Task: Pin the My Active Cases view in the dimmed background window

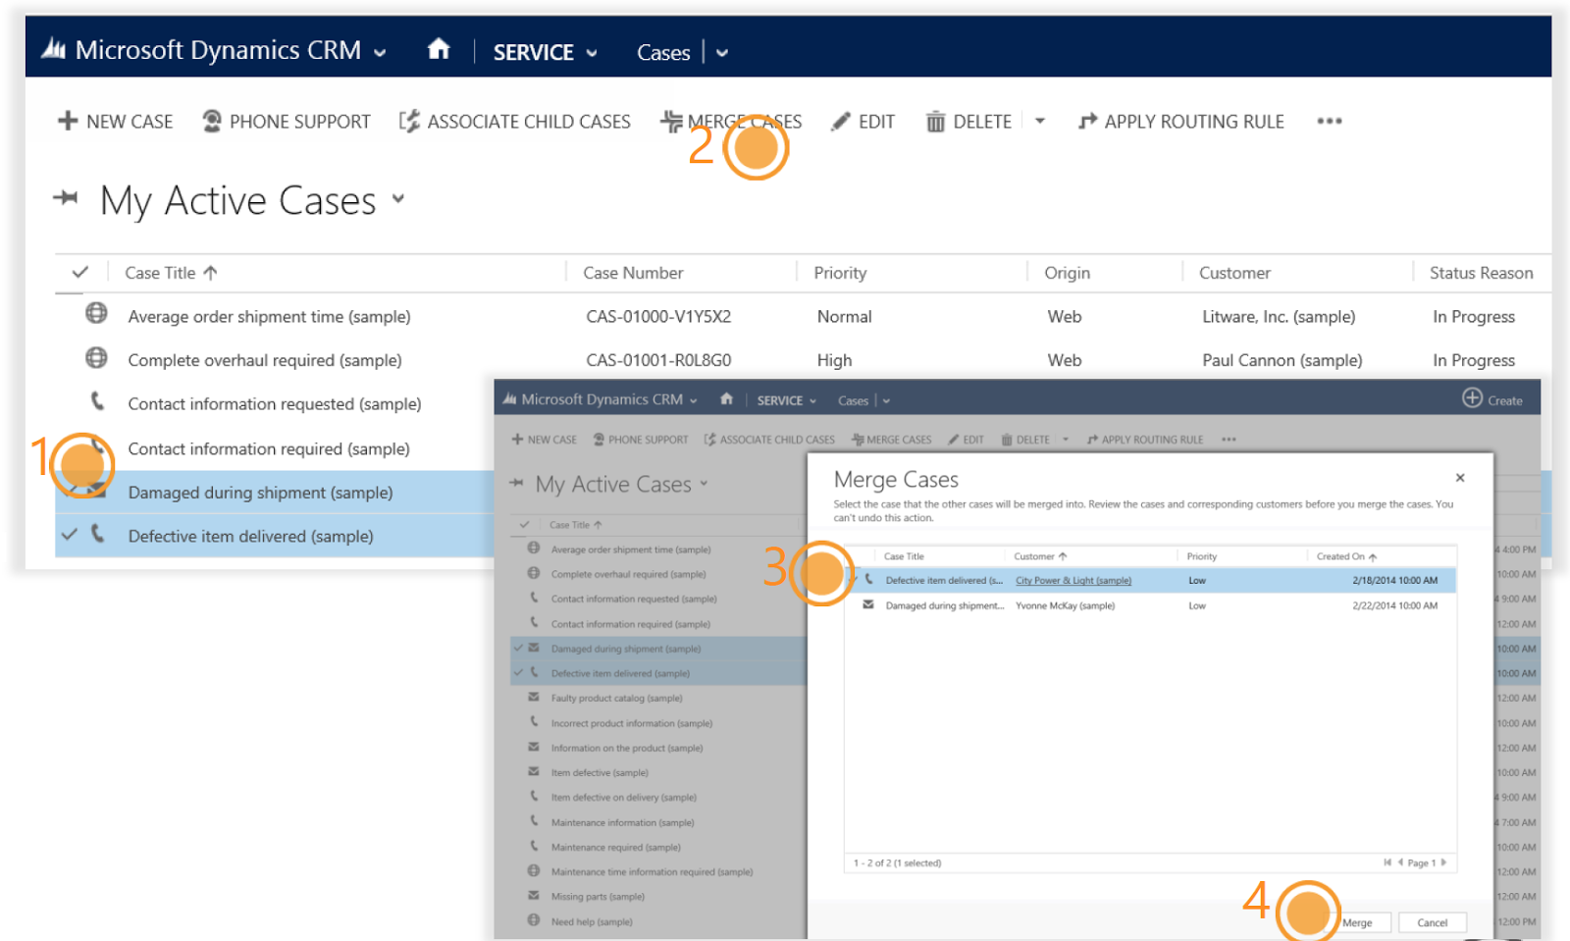Action: point(516,483)
